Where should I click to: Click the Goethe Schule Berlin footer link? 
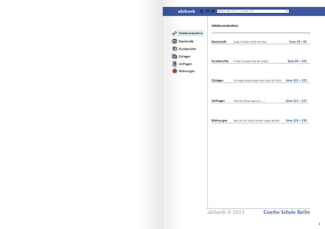tap(287, 212)
